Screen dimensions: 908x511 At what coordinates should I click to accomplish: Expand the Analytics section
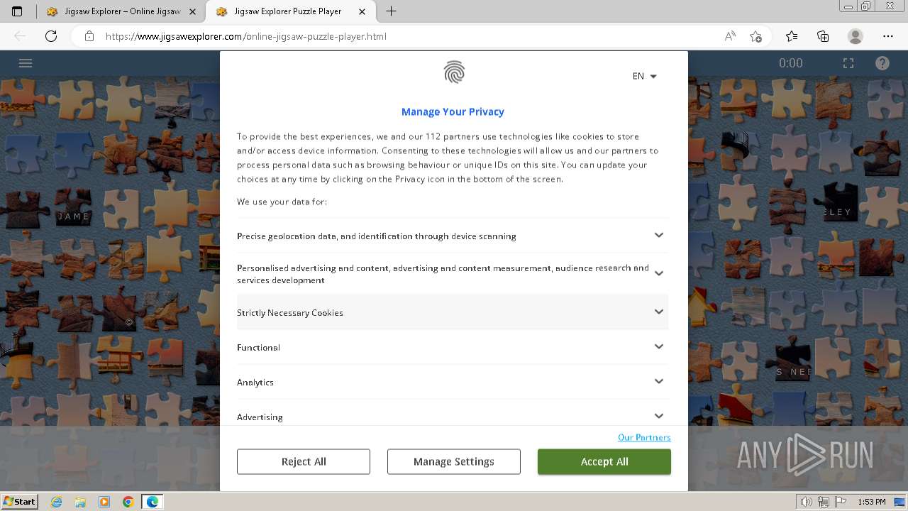[659, 382]
